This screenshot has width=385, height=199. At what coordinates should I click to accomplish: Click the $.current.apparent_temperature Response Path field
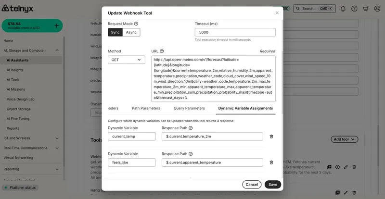click(212, 162)
